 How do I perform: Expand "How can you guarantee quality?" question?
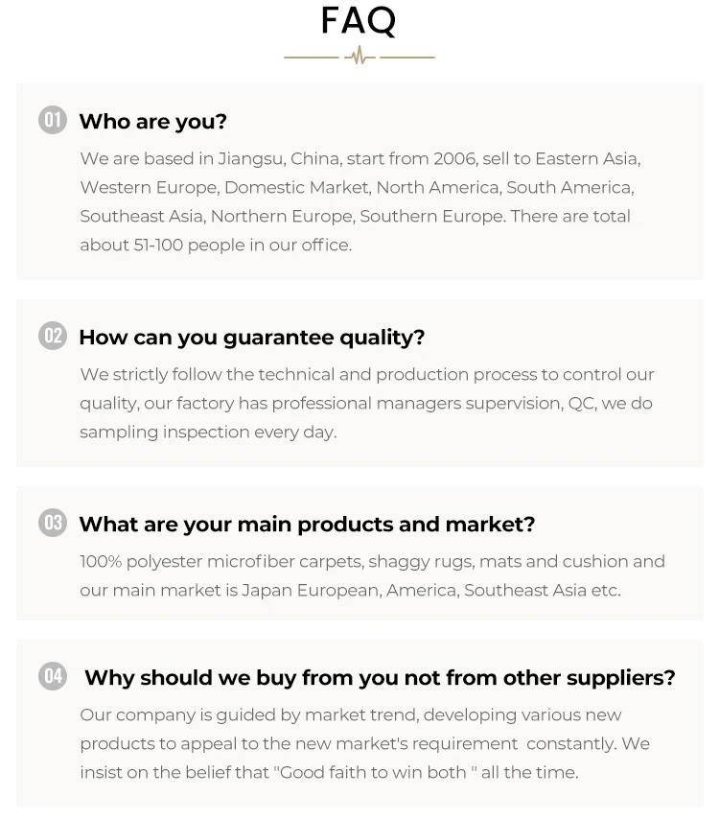251,338
